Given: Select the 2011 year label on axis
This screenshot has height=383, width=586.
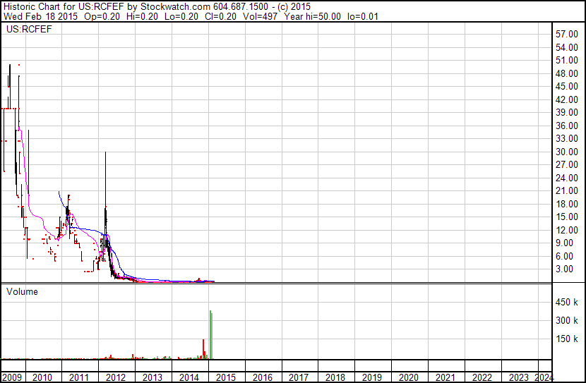Looking at the screenshot, I should (79, 377).
